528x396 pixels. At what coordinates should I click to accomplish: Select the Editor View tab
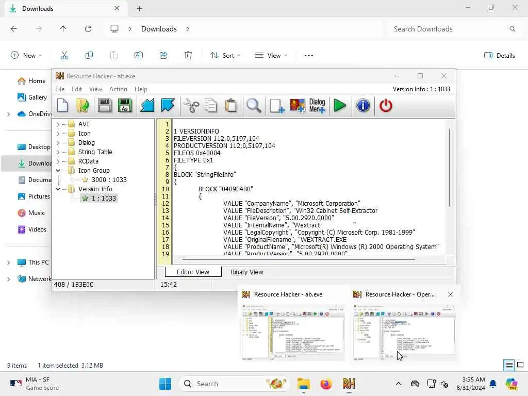coord(193,272)
